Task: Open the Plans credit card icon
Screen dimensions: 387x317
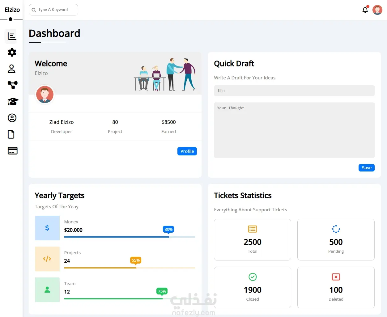Action: 13,150
